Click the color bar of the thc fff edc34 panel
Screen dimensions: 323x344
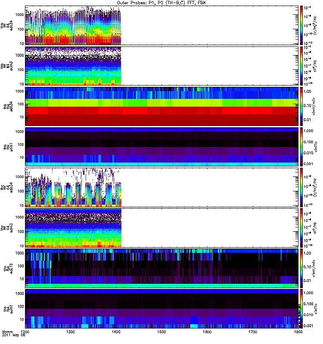[x=301, y=187]
